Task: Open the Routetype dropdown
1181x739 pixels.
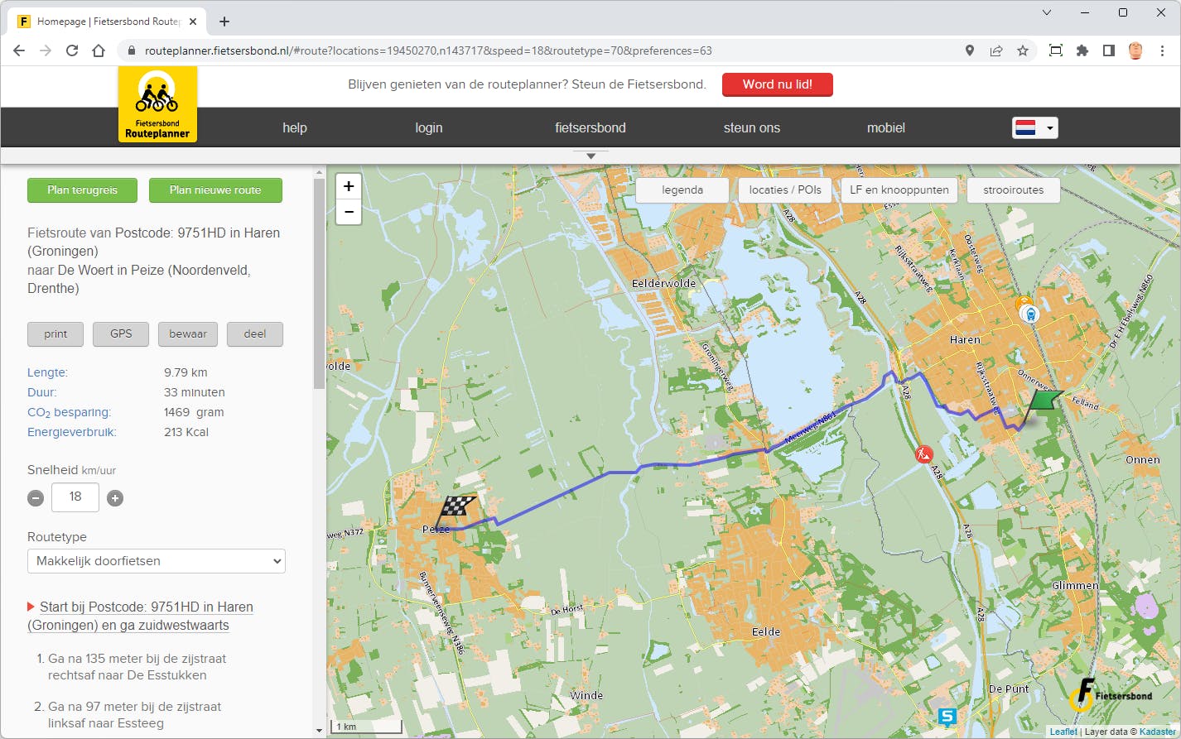Action: click(157, 561)
